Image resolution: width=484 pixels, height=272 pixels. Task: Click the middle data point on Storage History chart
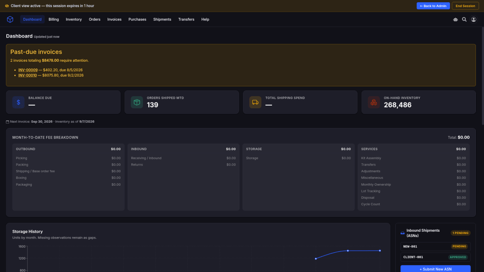[x=348, y=251]
